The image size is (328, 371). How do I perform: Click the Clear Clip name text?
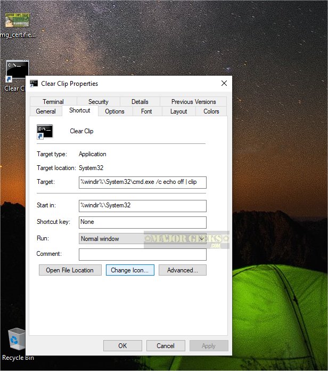(x=81, y=131)
